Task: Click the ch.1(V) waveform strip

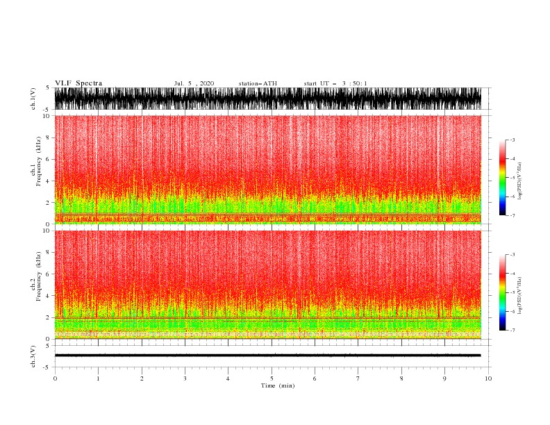Action: click(267, 99)
